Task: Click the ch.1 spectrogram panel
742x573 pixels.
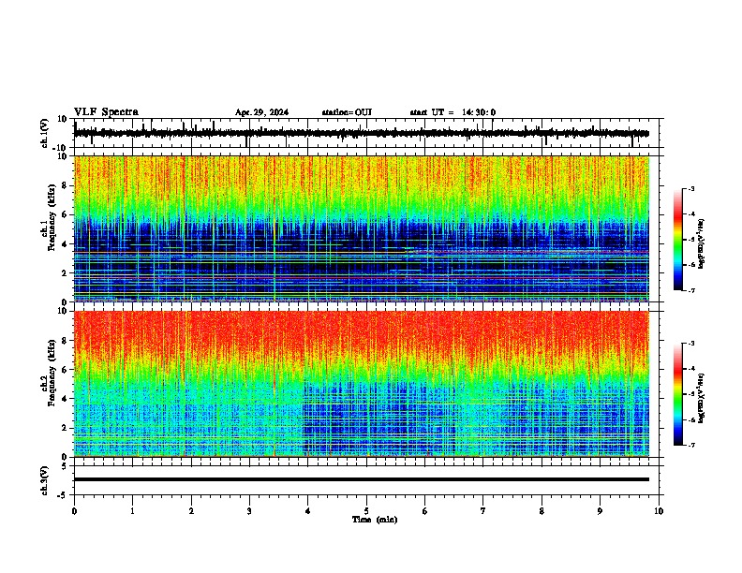Action: (362, 228)
